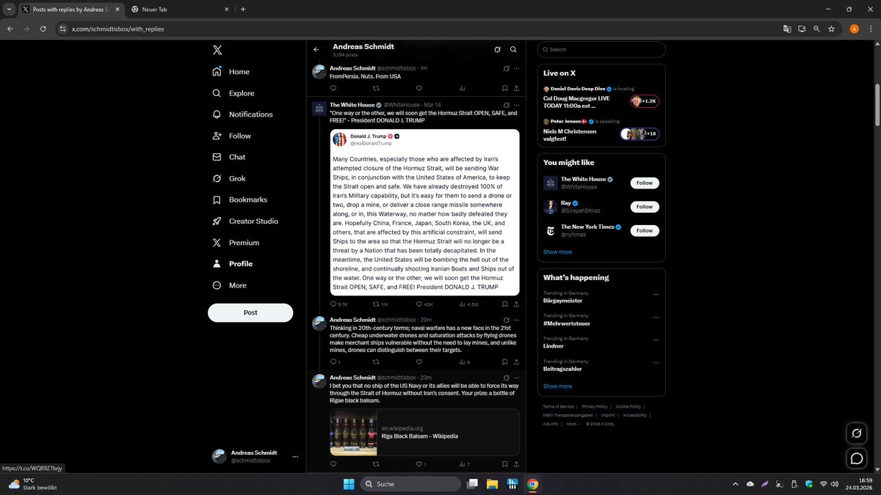The width and height of the screenshot is (881, 495).
Task: Open File Explorer from the taskbar
Action: click(492, 484)
